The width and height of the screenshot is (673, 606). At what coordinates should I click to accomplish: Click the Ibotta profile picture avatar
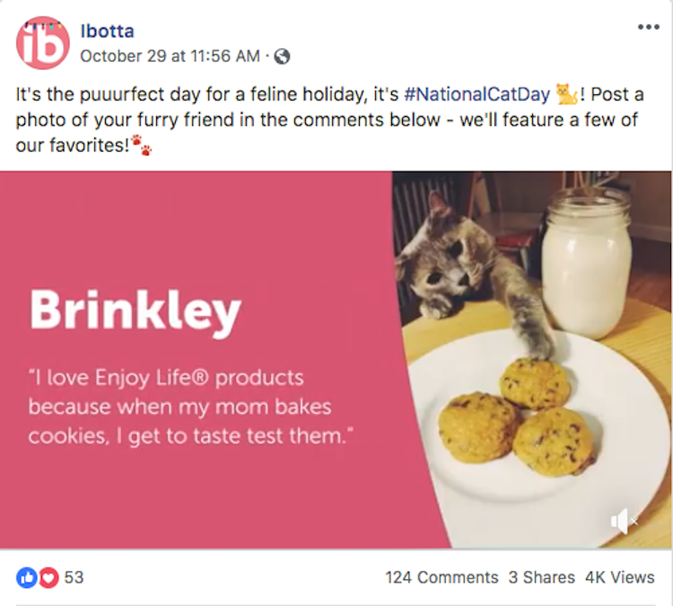point(42,42)
